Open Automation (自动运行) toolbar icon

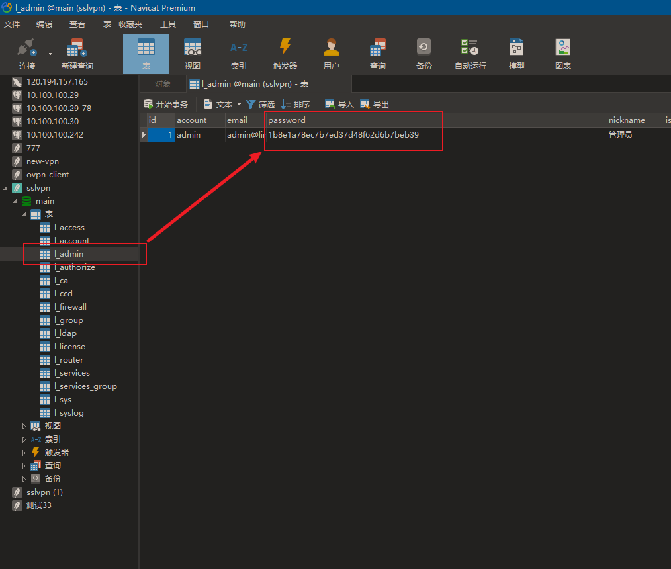coord(470,49)
